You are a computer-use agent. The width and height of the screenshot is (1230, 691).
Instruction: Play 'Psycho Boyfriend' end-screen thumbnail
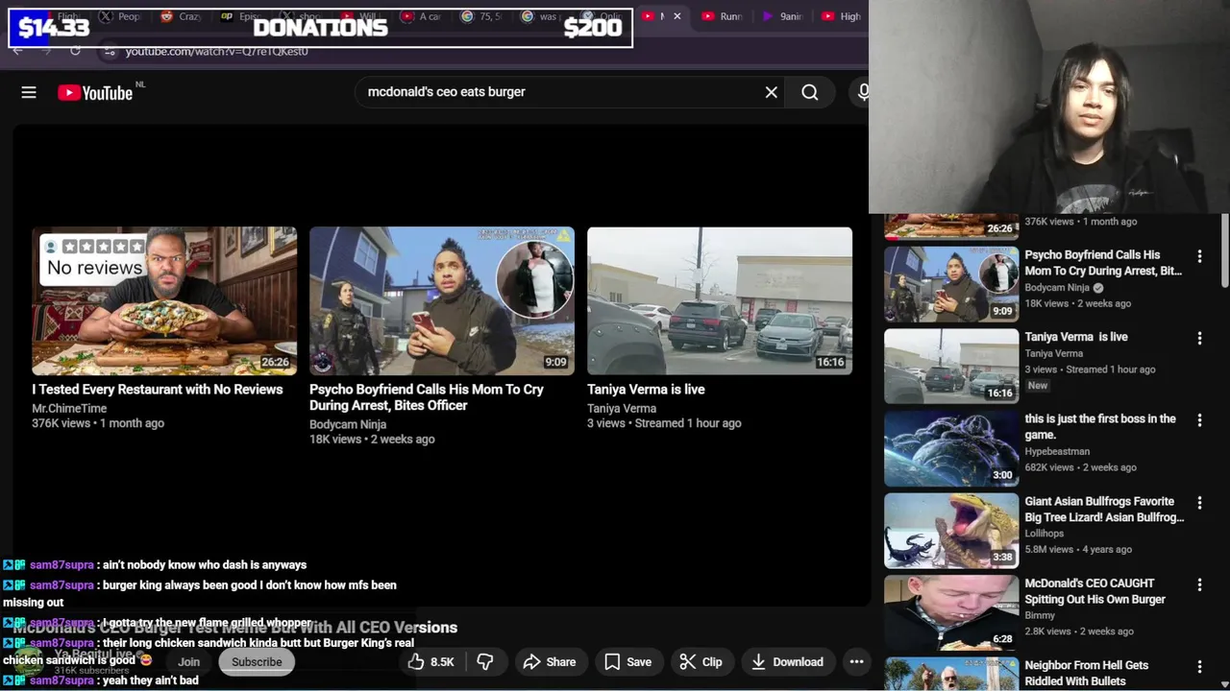442,300
